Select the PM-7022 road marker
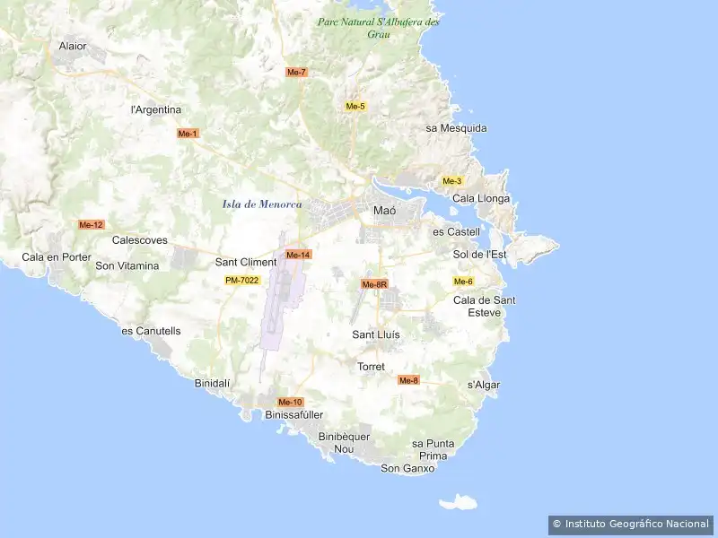 [x=242, y=280]
